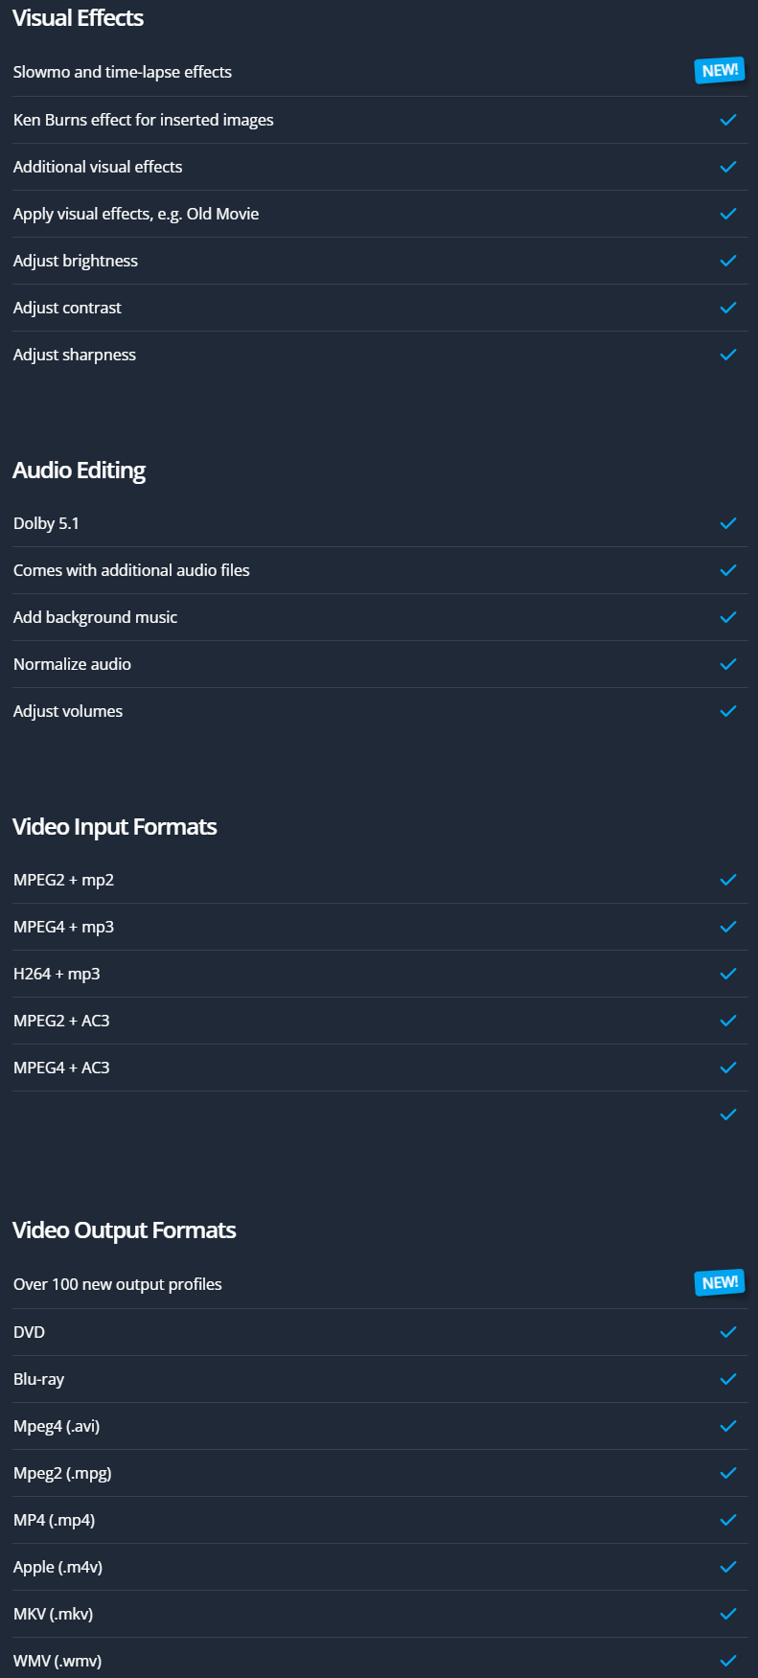Click the Video Input Formats heading
The width and height of the screenshot is (758, 1678).
115,827
